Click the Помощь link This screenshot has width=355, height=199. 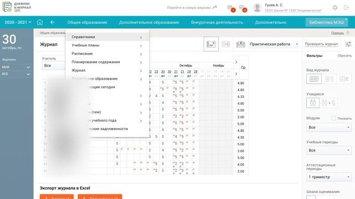point(337,33)
